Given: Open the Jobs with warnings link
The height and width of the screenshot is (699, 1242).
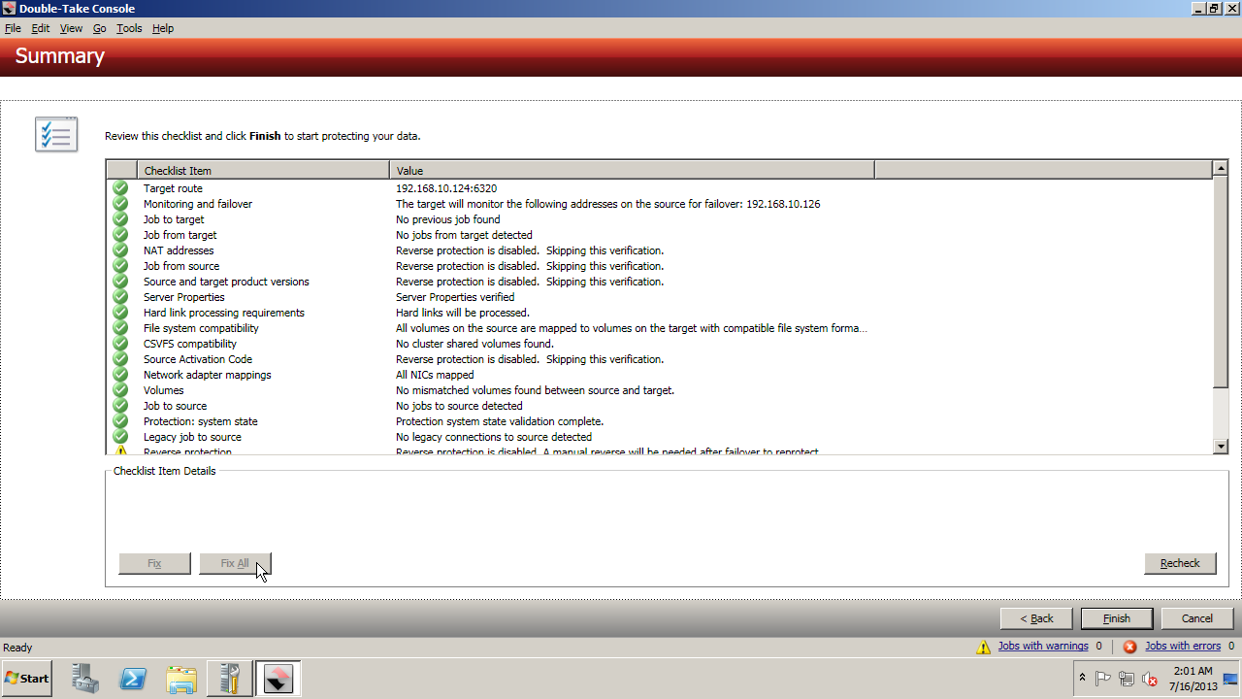Looking at the screenshot, I should tap(1043, 646).
